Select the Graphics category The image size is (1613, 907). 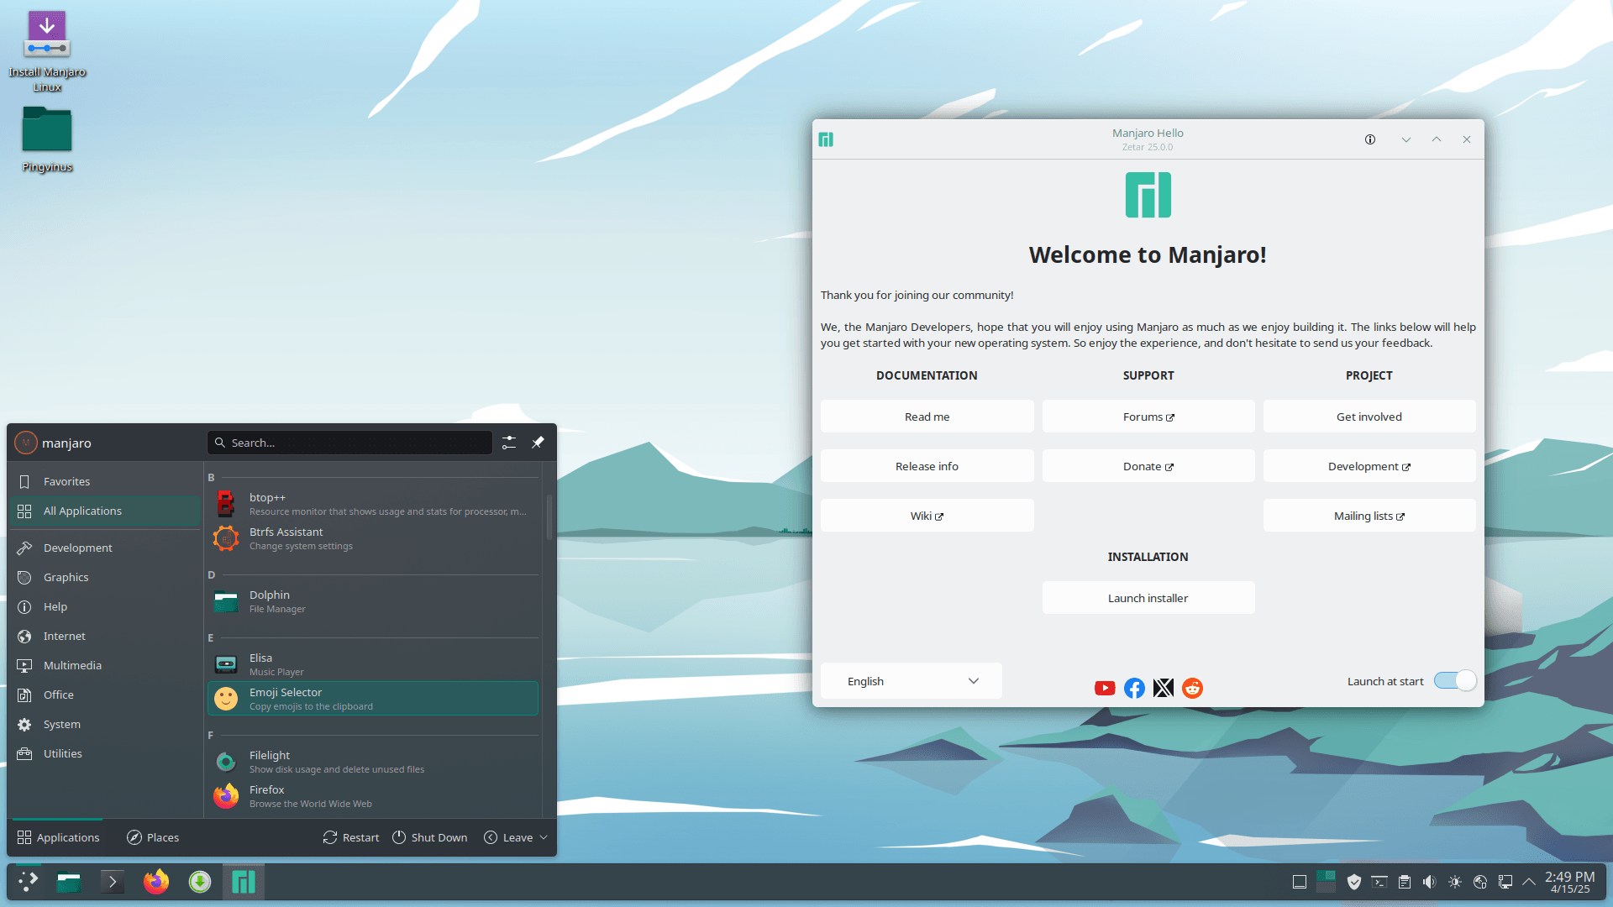click(105, 577)
